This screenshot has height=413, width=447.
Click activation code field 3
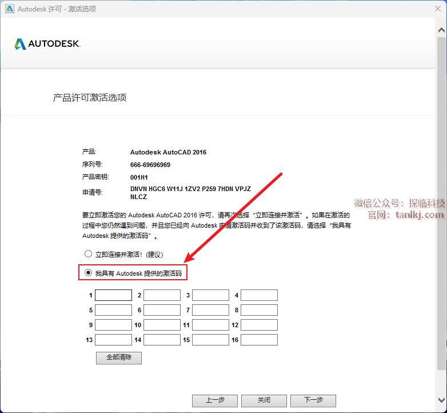211,295
